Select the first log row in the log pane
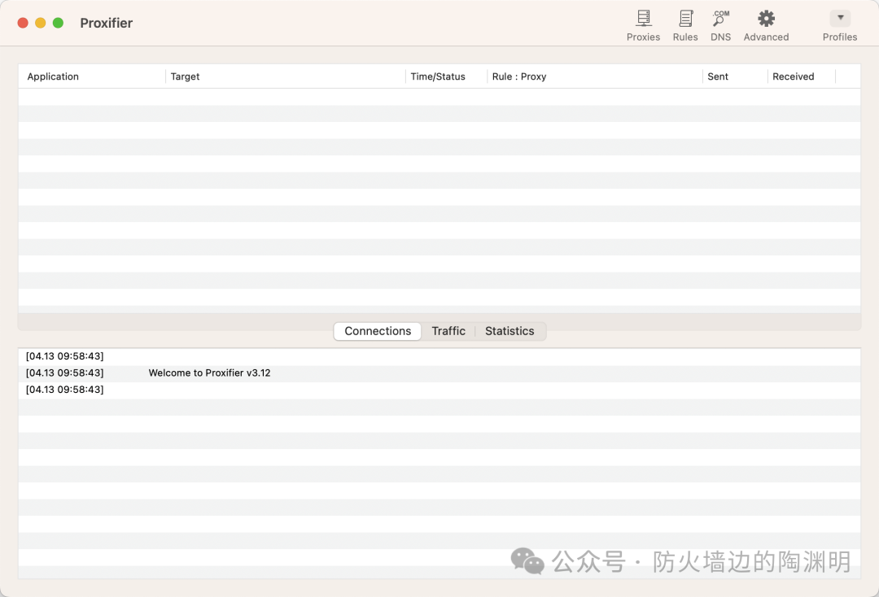 [x=65, y=356]
